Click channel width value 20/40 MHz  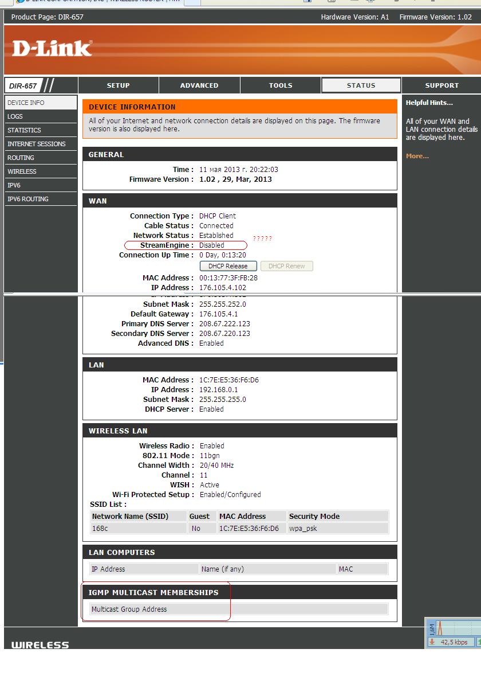[216, 466]
